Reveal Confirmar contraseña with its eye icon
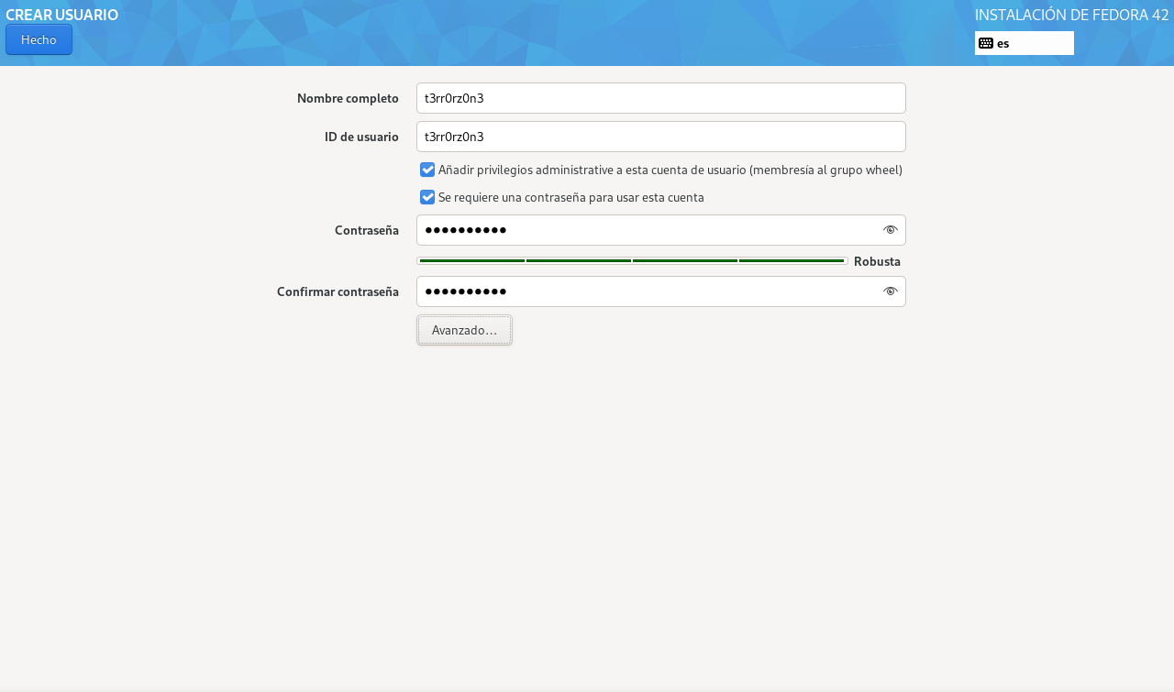This screenshot has width=1174, height=692. point(890,291)
